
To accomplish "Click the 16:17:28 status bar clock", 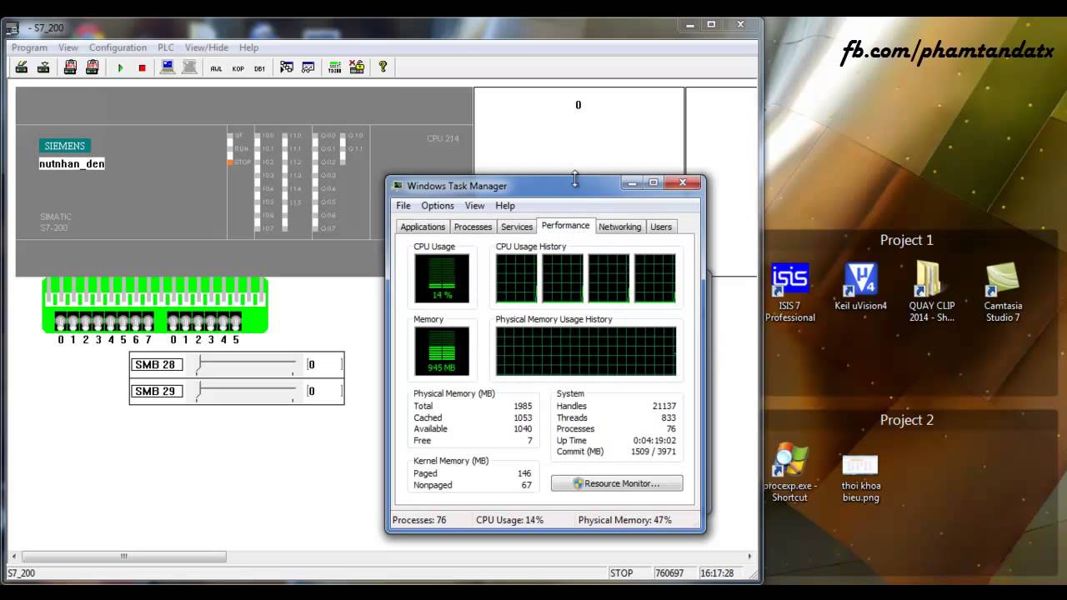I will 717,573.
